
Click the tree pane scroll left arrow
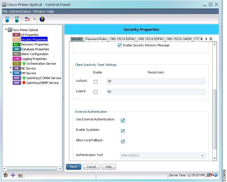coord(4,168)
